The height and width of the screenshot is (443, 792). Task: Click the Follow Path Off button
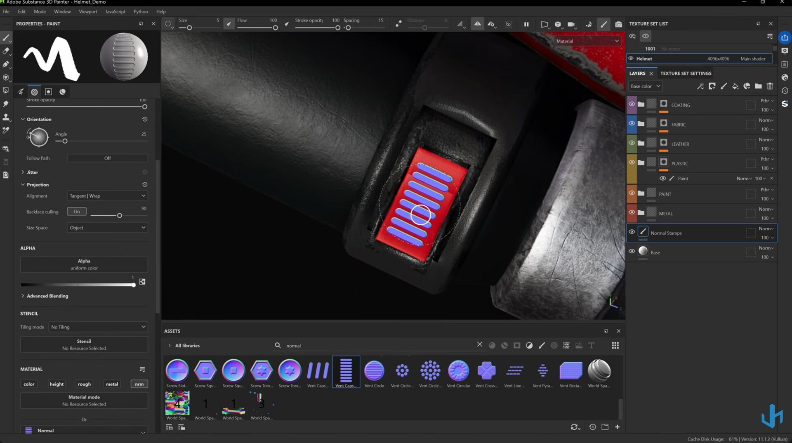point(107,158)
